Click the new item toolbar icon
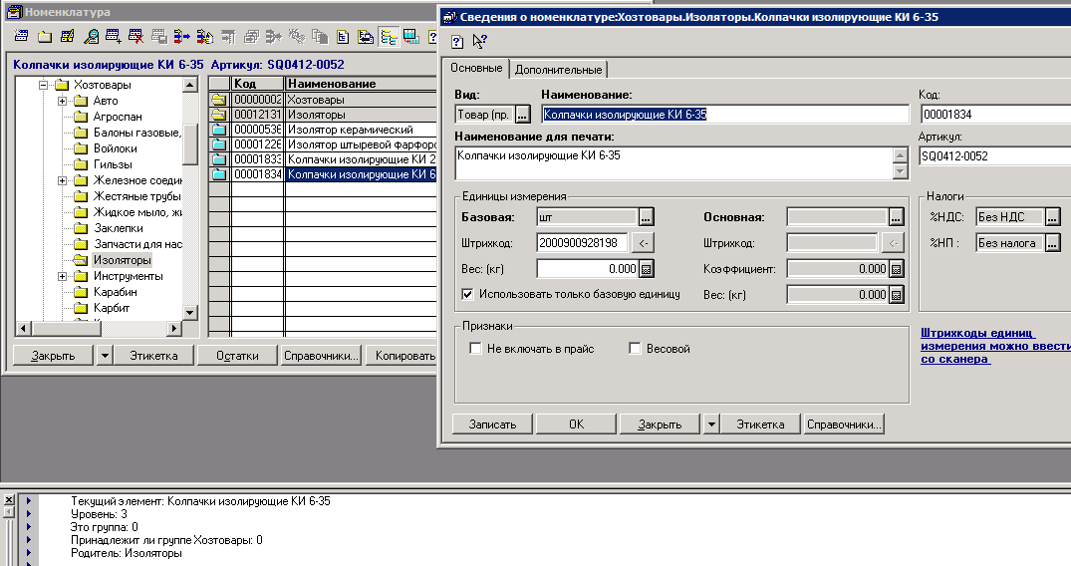 [22, 38]
